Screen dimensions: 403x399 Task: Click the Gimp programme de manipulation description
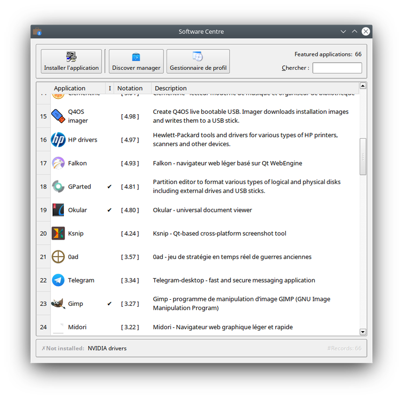[242, 303]
